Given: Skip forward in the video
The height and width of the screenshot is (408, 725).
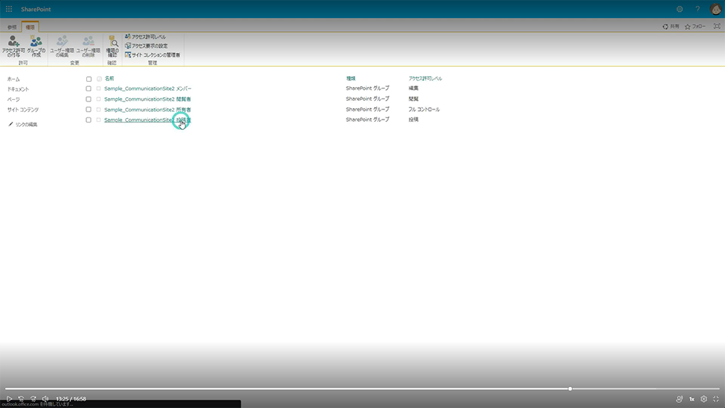Looking at the screenshot, I should click(33, 399).
